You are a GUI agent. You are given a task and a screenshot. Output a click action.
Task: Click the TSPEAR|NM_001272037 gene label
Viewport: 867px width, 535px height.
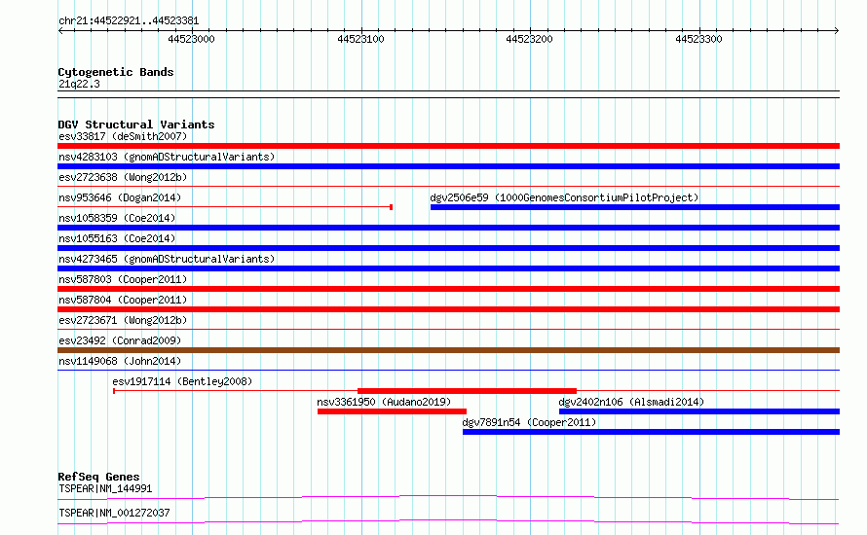[114, 513]
